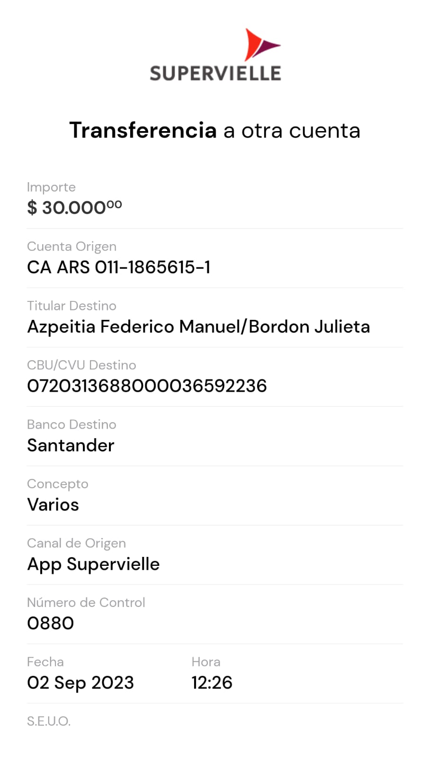Select recipient name Azpeitia Federico Manuel/Bordon Julieta
430x757 pixels.
pyautogui.click(x=198, y=326)
